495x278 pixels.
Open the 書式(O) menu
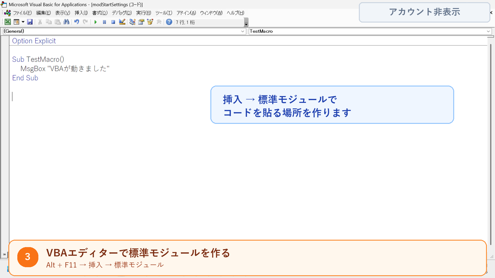[100, 13]
